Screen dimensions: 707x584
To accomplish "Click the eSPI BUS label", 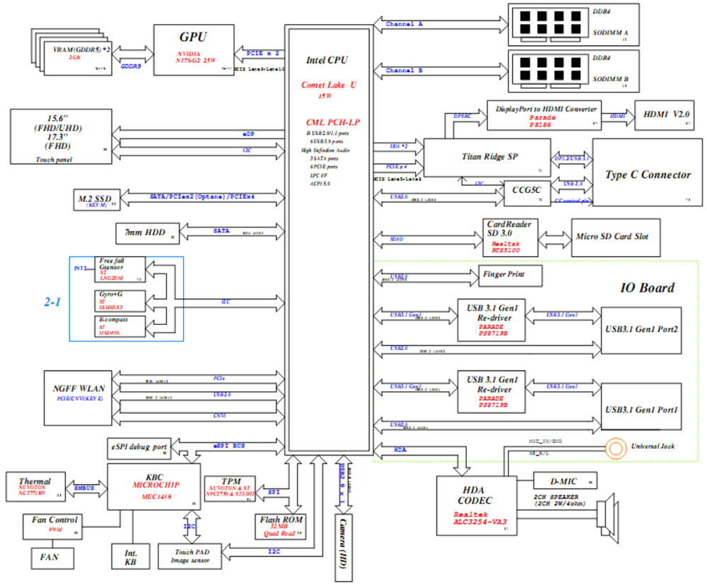I will click(x=229, y=446).
